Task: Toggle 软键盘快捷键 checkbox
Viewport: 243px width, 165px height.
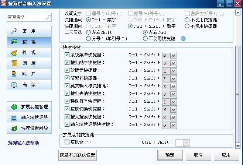Action: click(67, 70)
